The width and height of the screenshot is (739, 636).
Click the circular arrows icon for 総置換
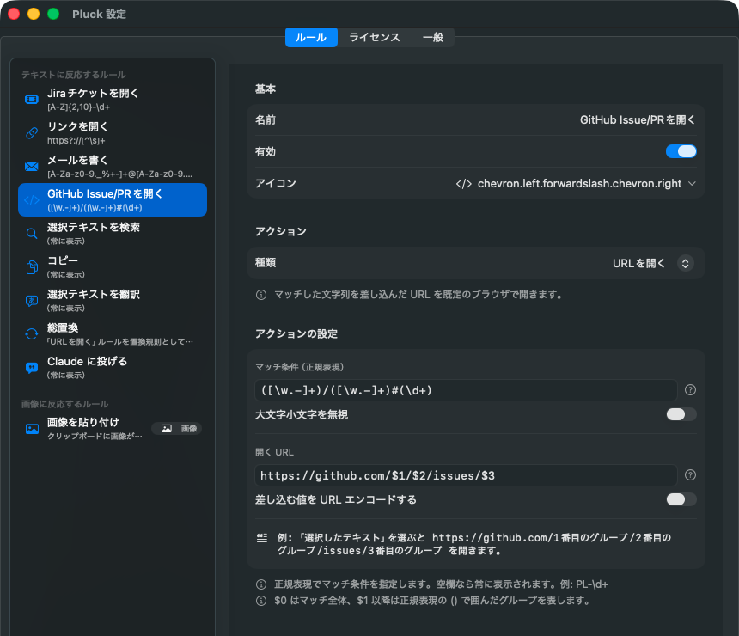point(32,333)
